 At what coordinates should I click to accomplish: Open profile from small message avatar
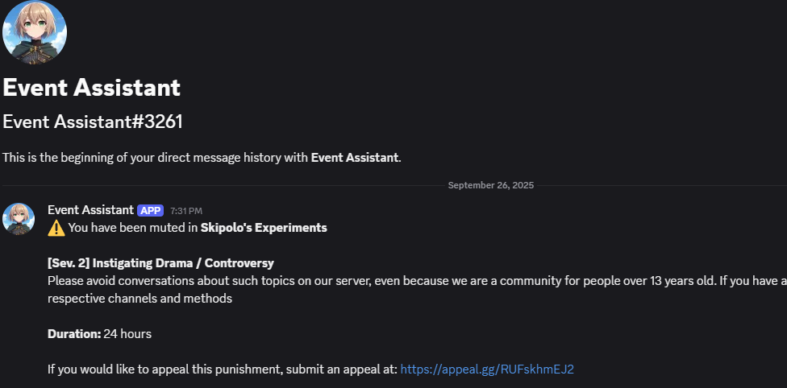[x=19, y=219]
